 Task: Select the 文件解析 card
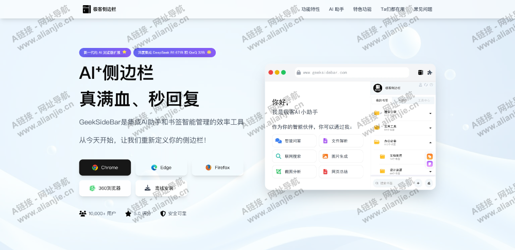pos(341,141)
